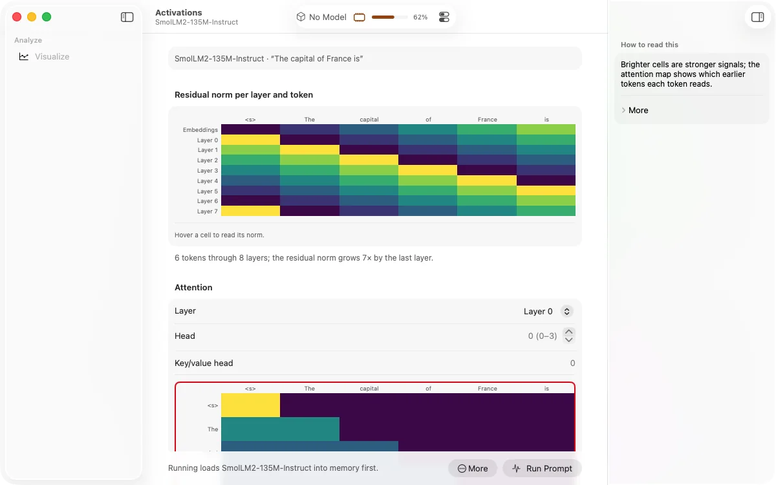Viewport: 776px width, 485px height.
Task: Click residual cell Layer 7 row, '<s>' column
Action: coord(250,211)
